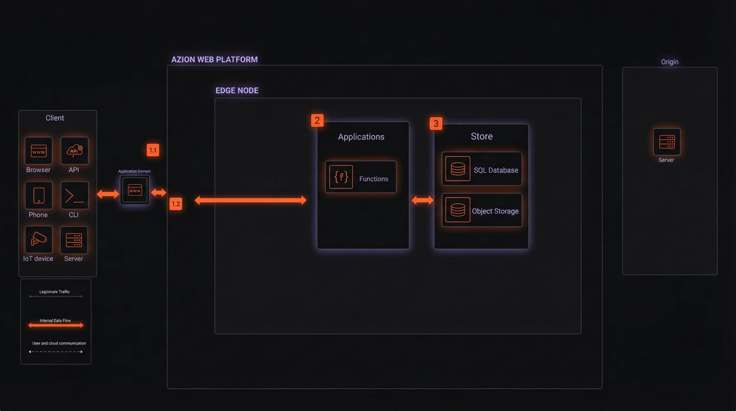Viewport: 736px width, 411px height.
Task: Click the Phone device icon
Action: [39, 195]
